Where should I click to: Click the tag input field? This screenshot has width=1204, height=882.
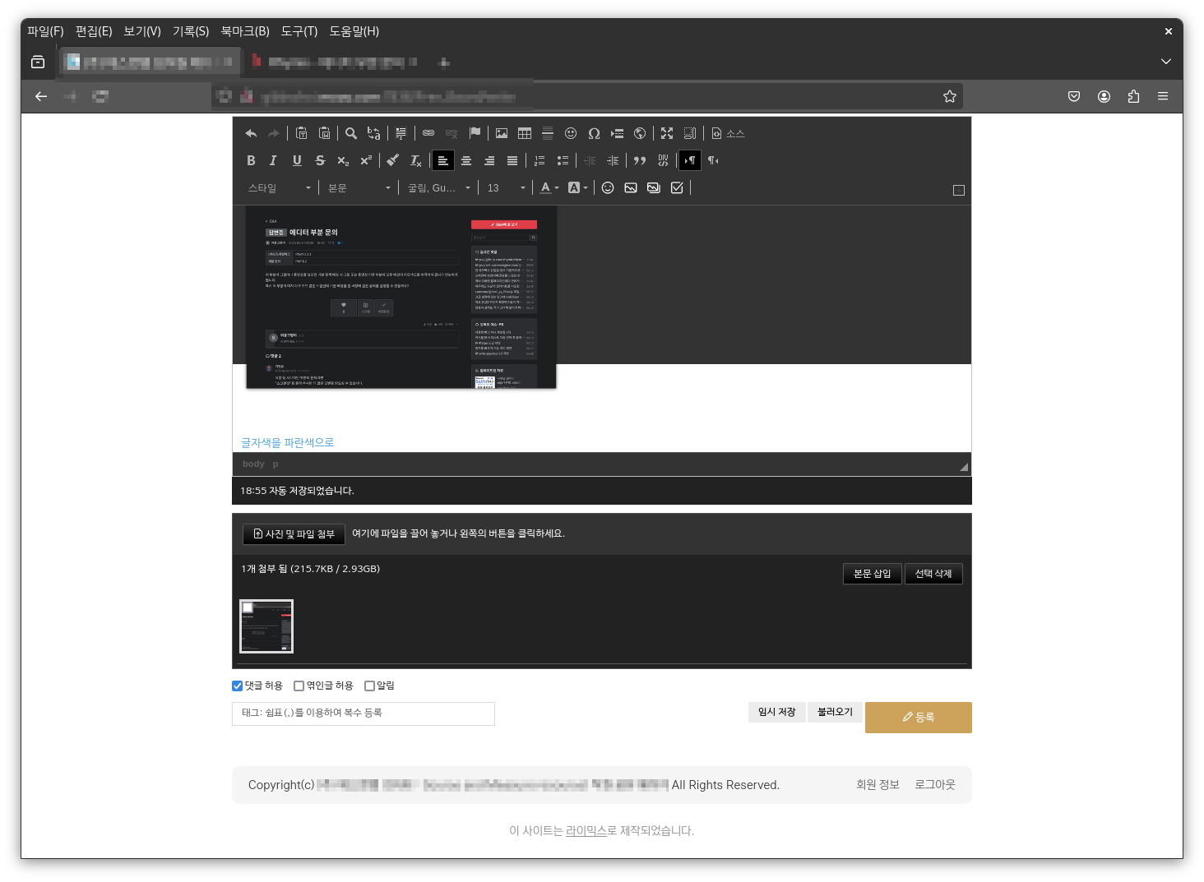(363, 713)
